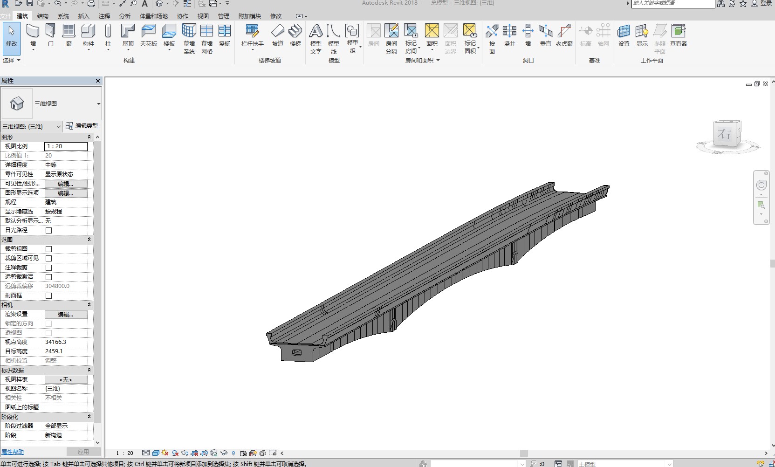Choose the Wall (墙) tool

33,36
